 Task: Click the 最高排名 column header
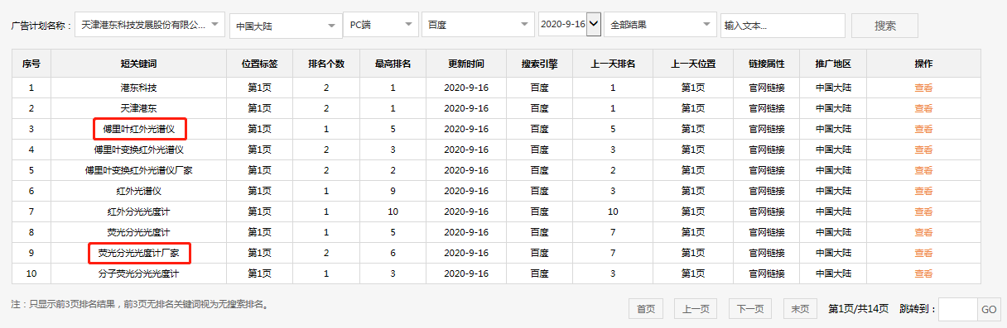393,64
